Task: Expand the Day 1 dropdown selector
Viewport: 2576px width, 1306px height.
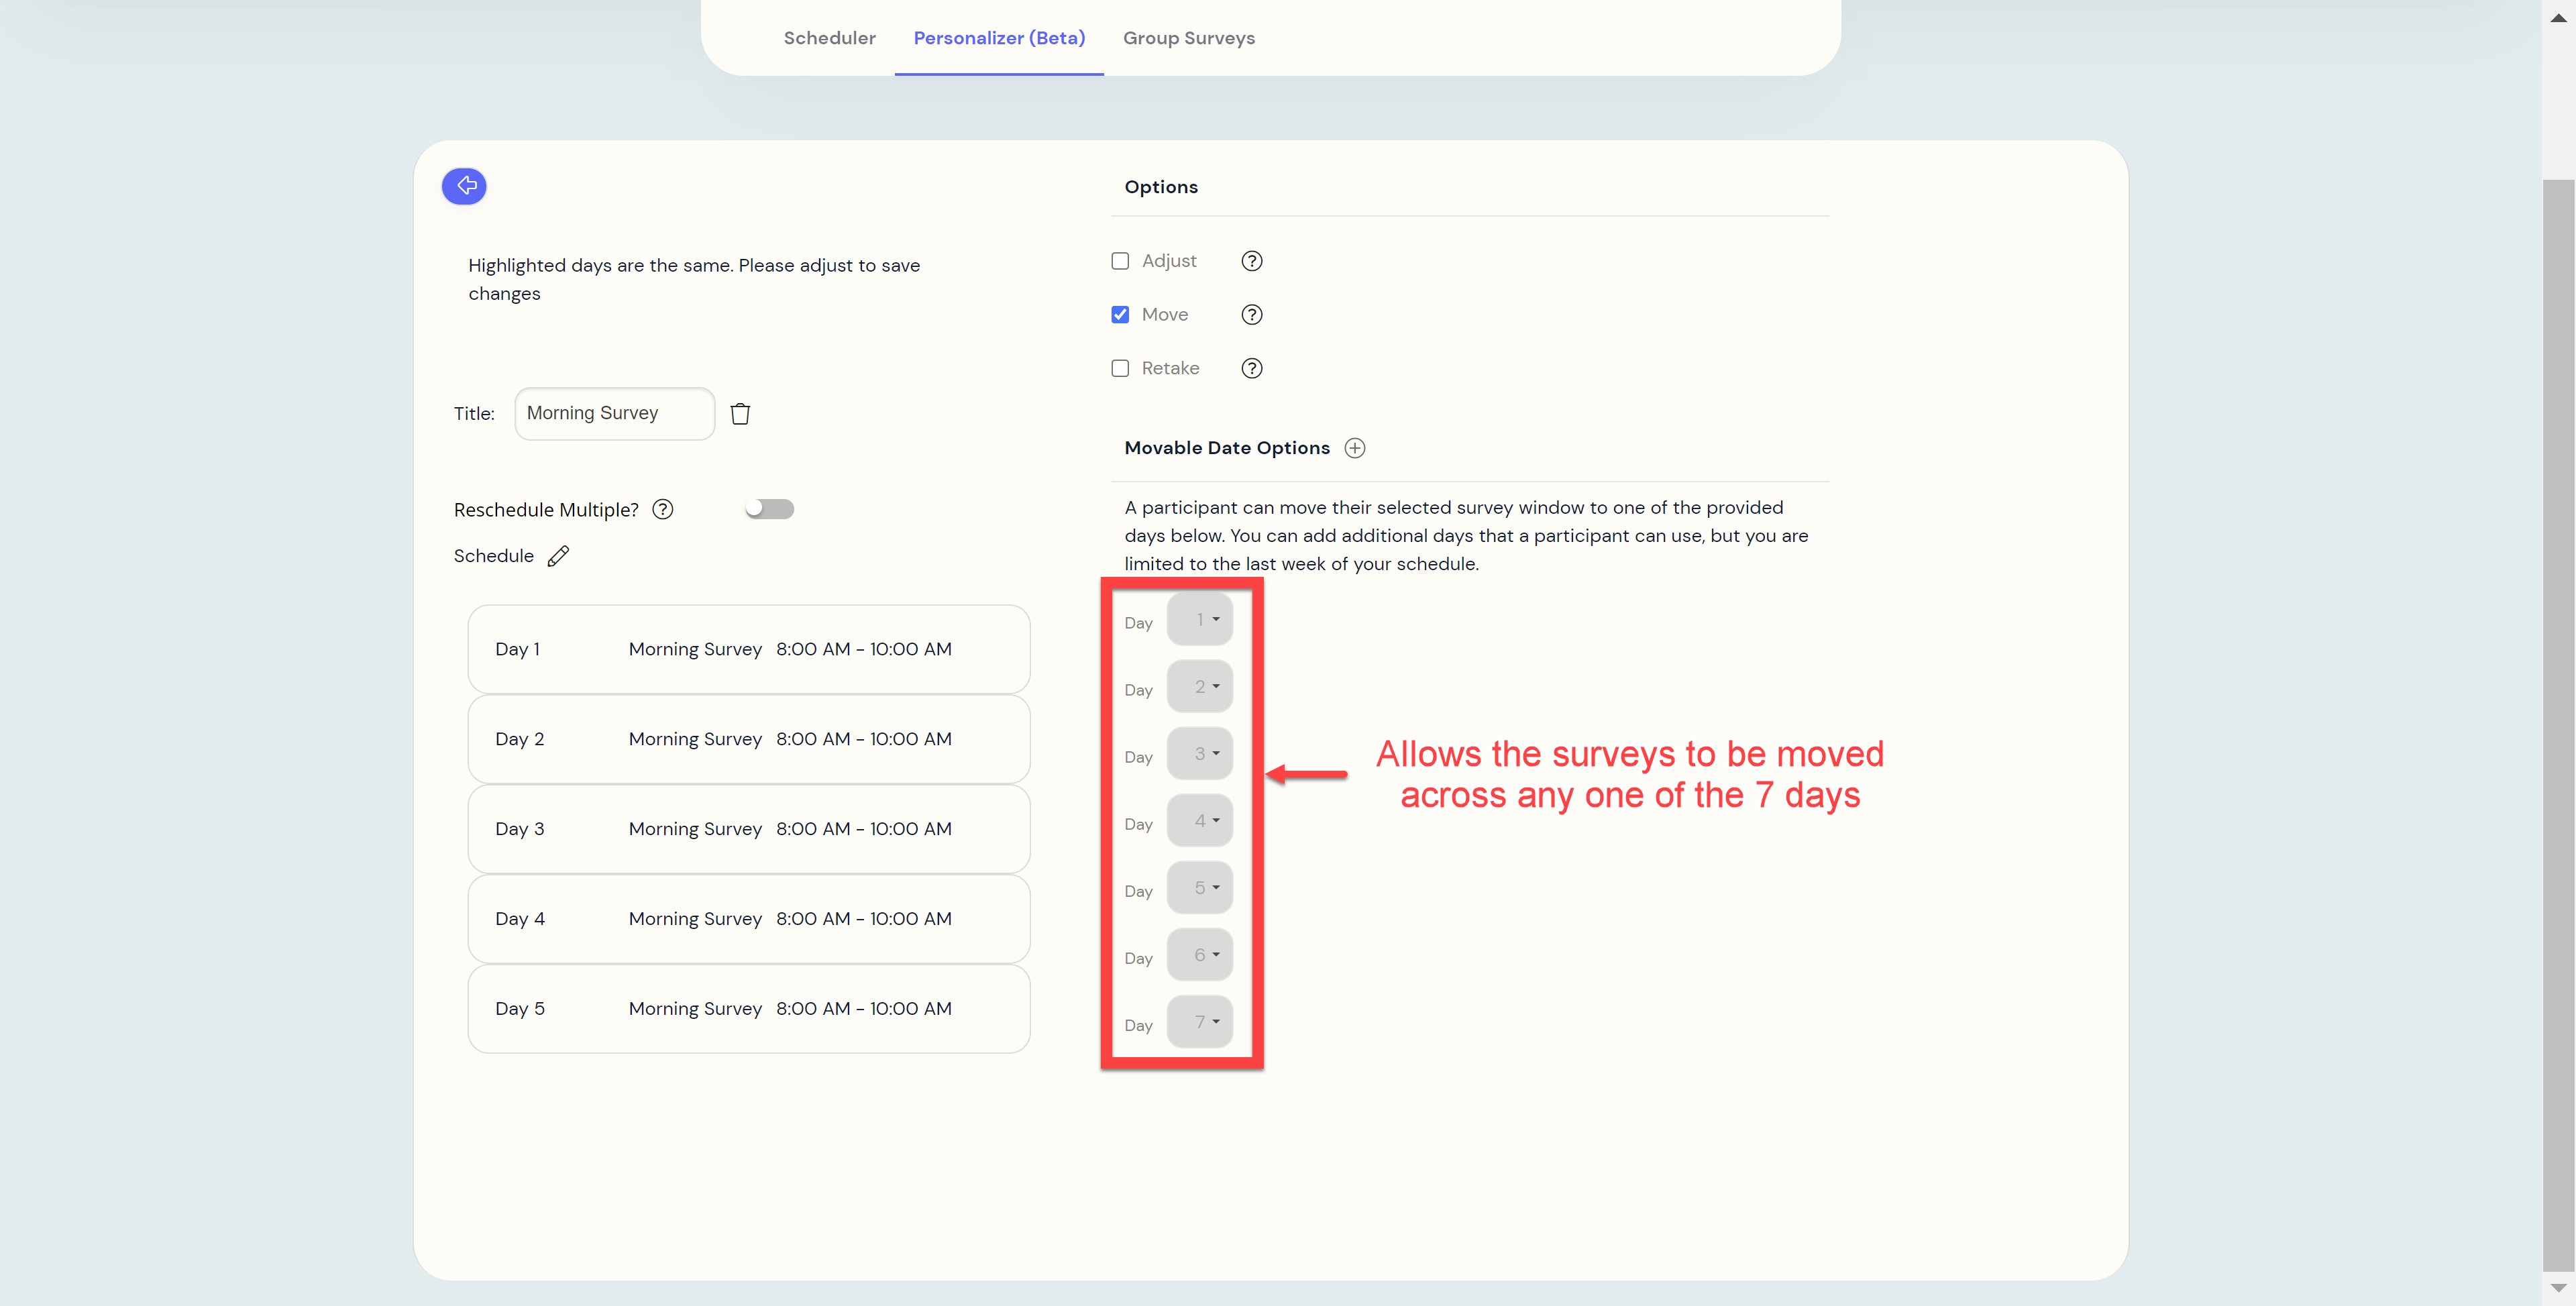Action: tap(1204, 620)
